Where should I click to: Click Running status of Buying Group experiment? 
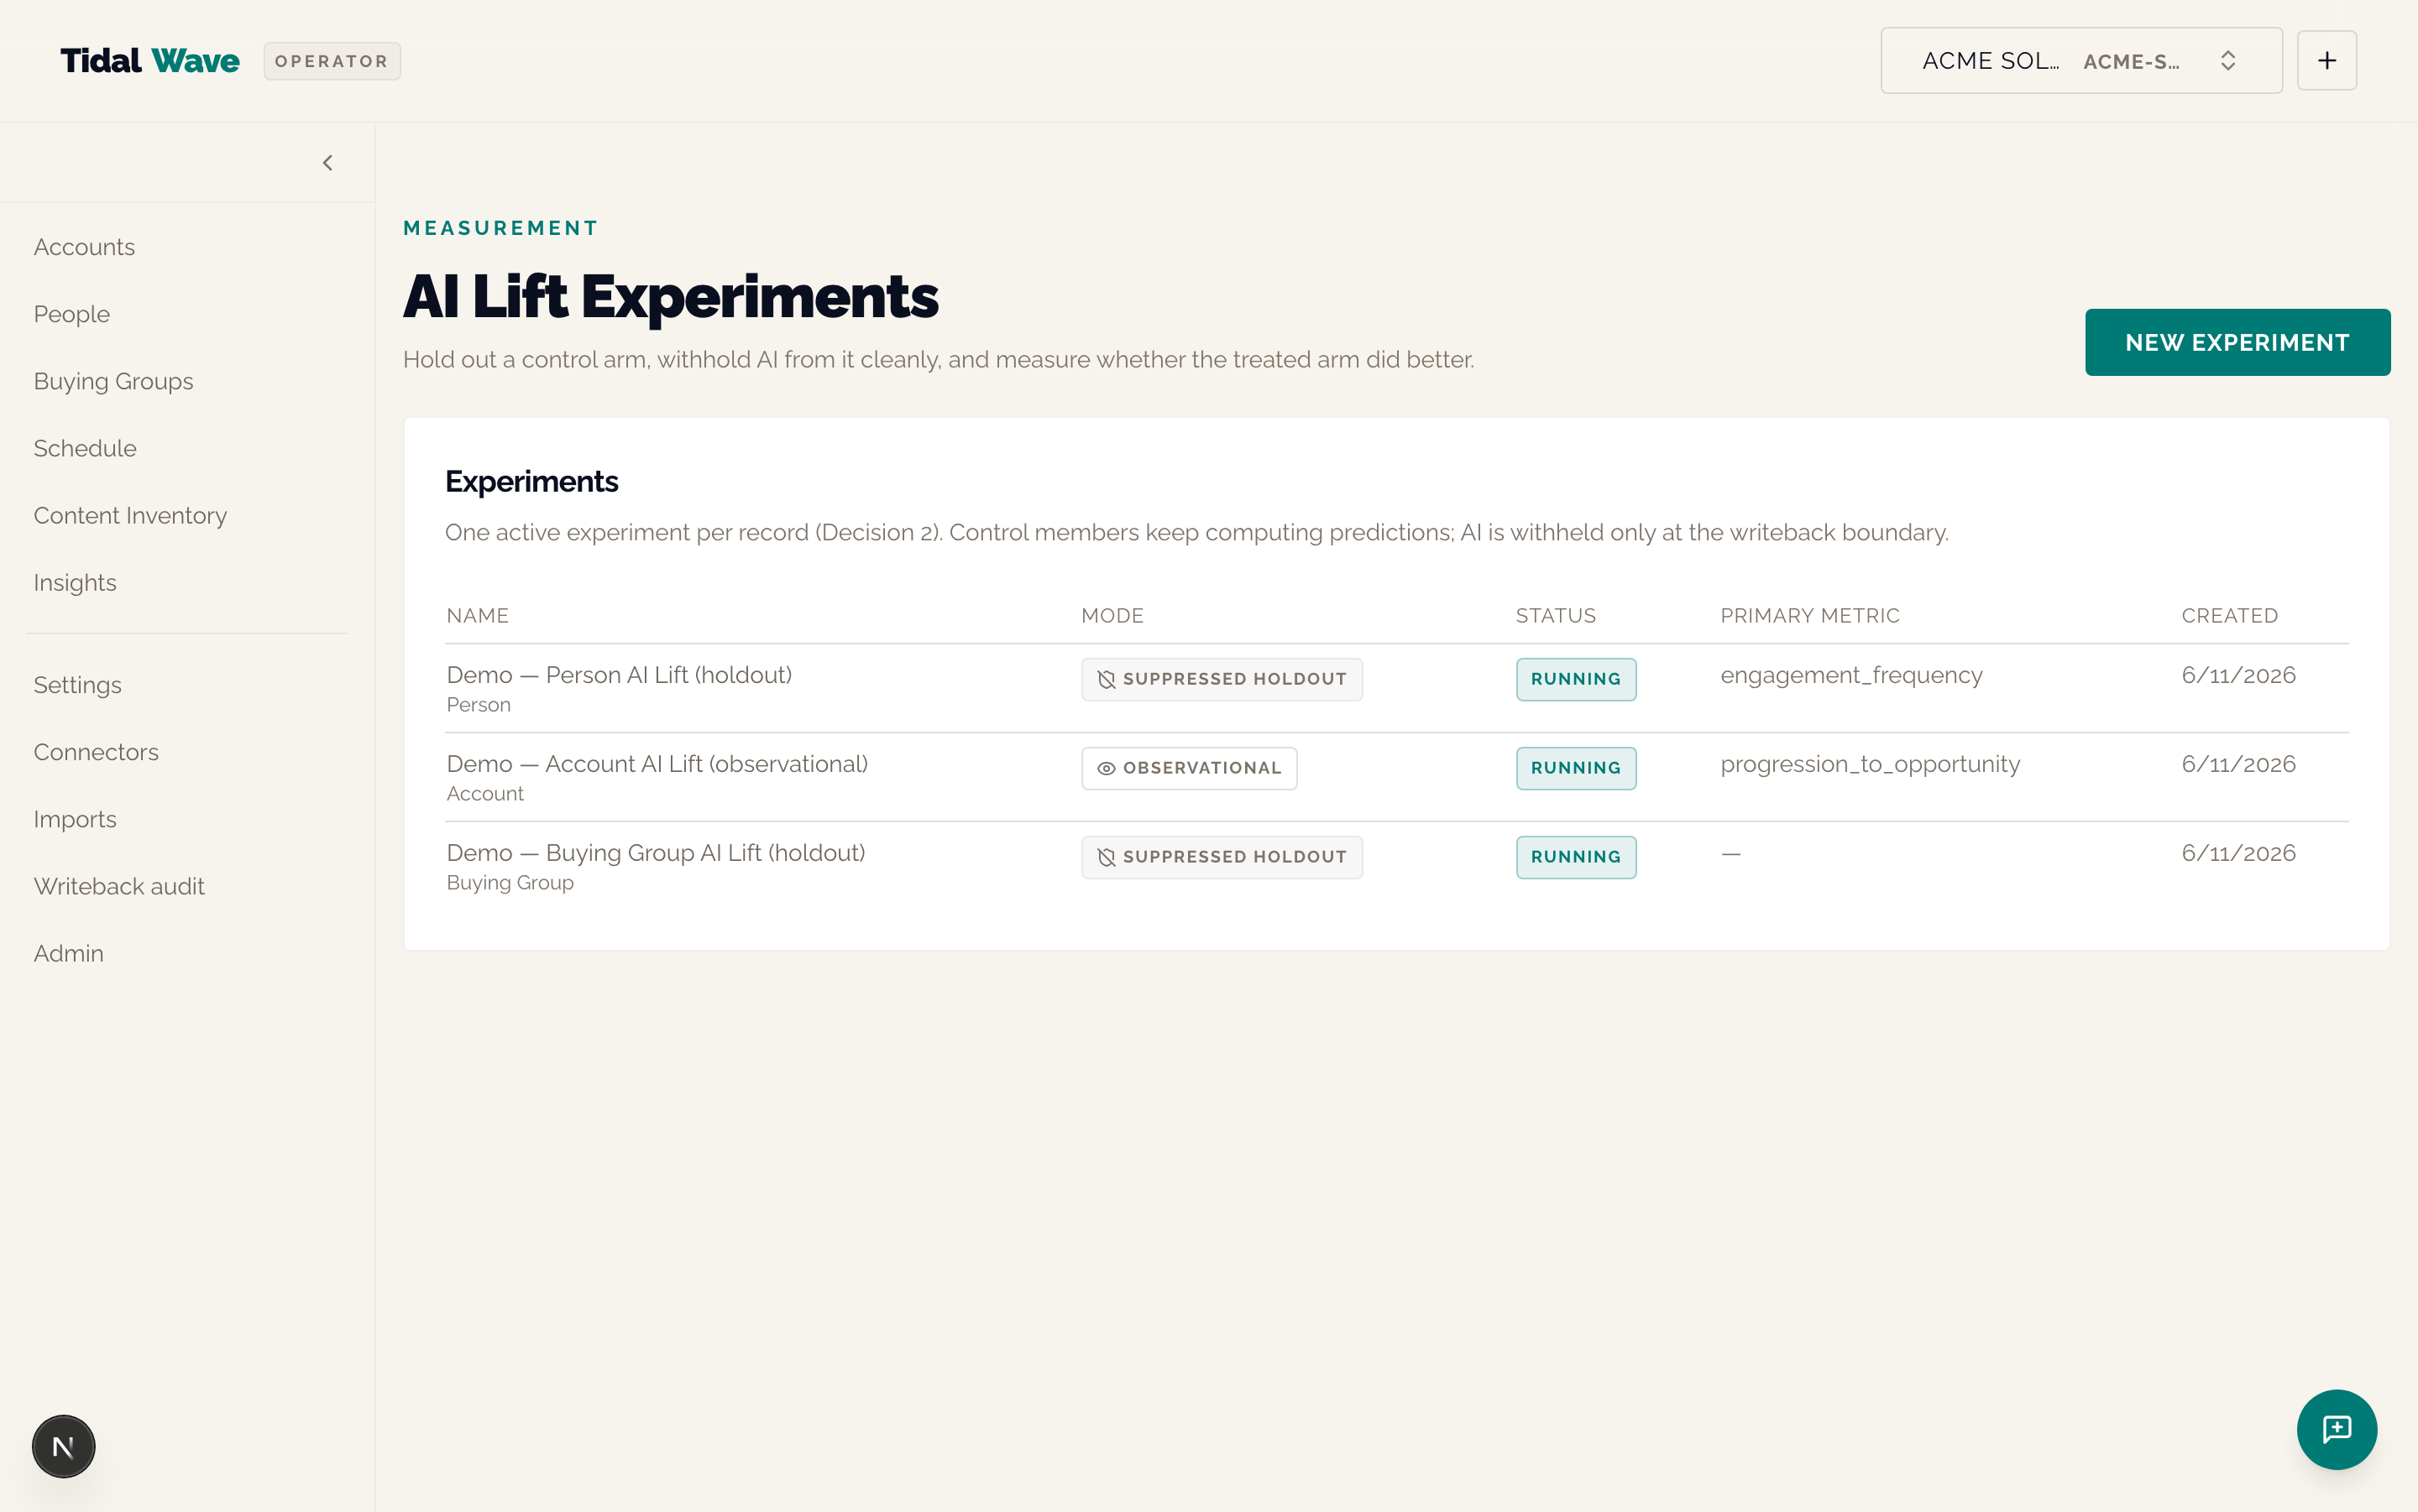pyautogui.click(x=1576, y=857)
